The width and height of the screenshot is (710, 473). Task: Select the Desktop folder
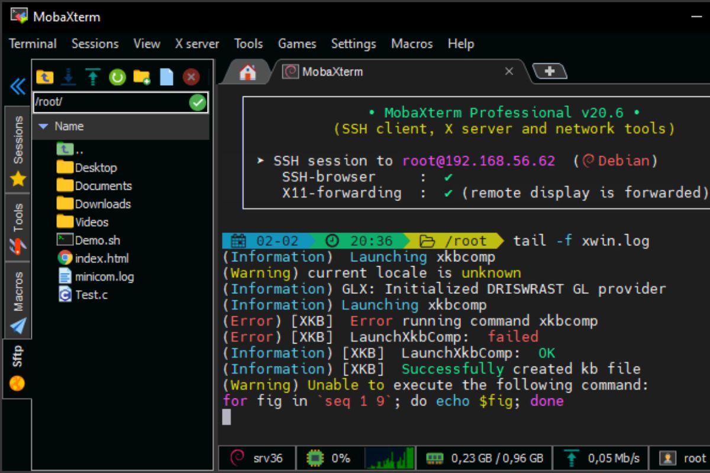[87, 168]
